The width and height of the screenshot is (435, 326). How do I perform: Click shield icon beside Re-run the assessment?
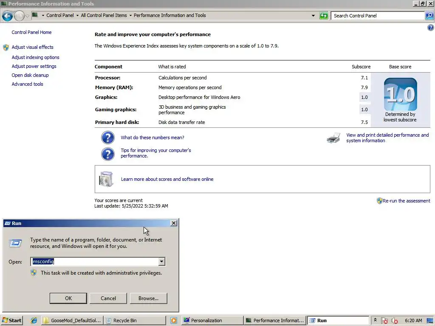tap(379, 201)
